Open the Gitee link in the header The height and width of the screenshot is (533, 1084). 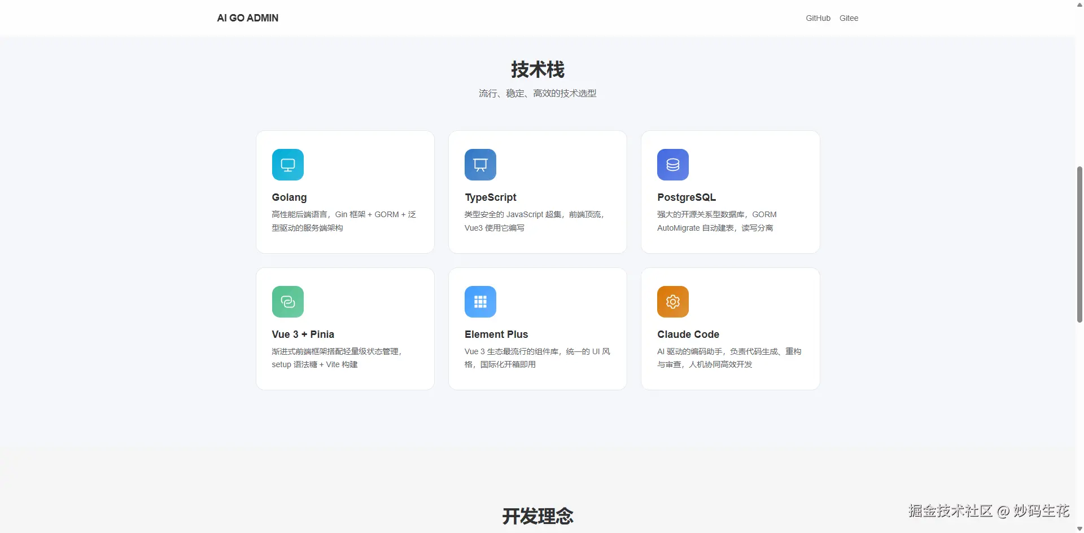[x=849, y=18]
